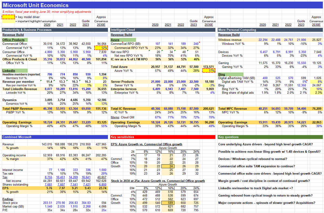Click the '= important highlight / assumption' legend text

[35, 21]
